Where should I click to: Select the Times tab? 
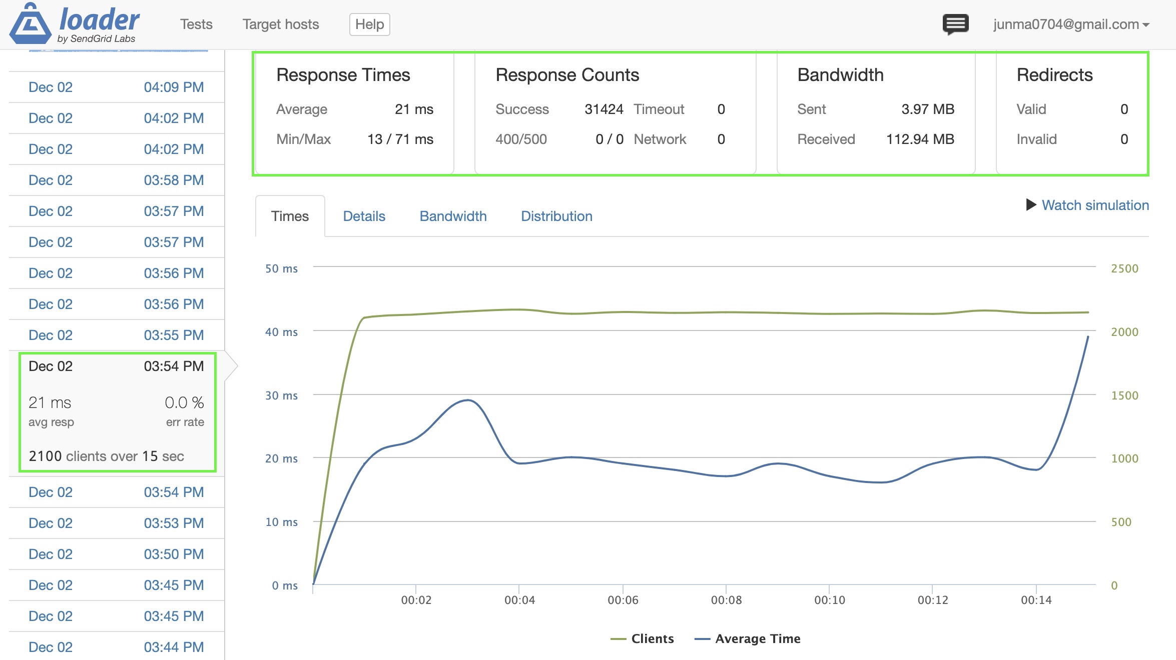point(290,216)
